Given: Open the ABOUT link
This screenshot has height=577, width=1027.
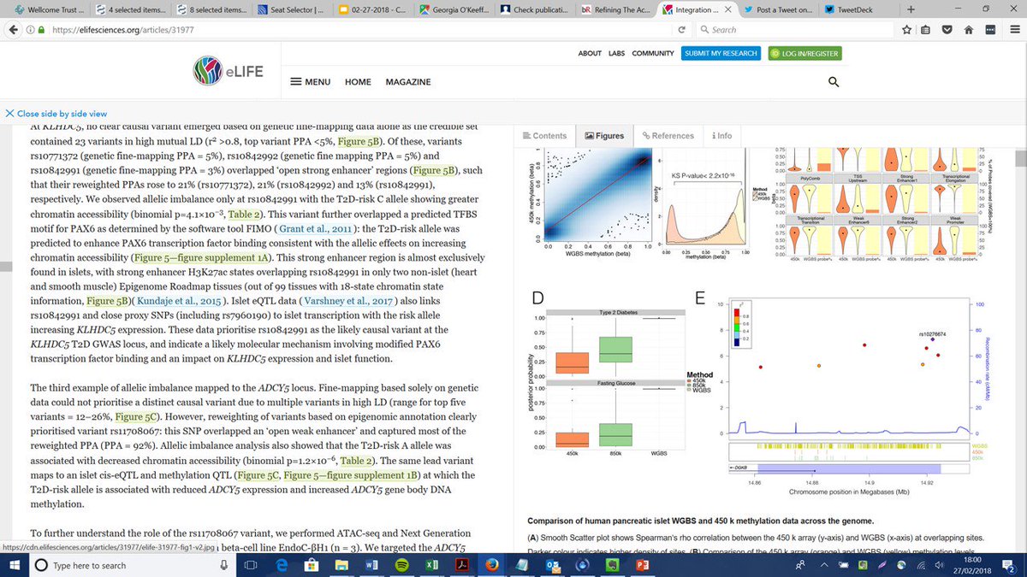Looking at the screenshot, I should coord(590,53).
